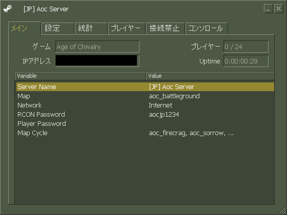Click the Age of Chivalry game field
The height and width of the screenshot is (215, 287).
pos(97,47)
